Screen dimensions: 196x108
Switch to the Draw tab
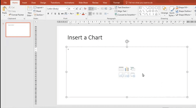pyautogui.click(x=34, y=3)
